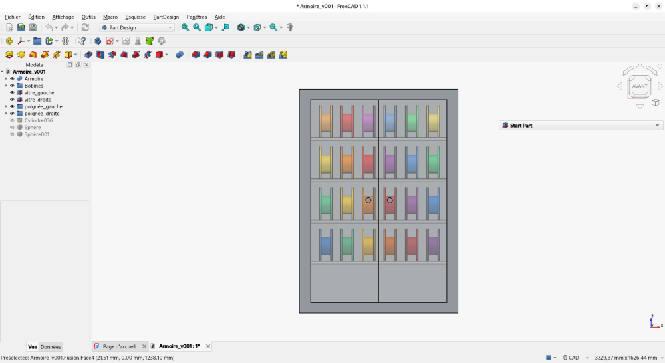This screenshot has width=665, height=363.
Task: Click the AVANT face of navigation cube
Action: coord(640,86)
